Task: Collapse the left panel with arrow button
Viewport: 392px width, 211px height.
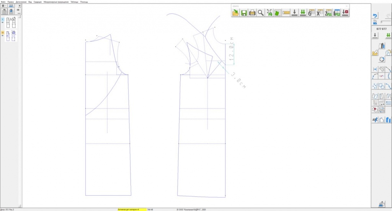Action: pos(20,6)
